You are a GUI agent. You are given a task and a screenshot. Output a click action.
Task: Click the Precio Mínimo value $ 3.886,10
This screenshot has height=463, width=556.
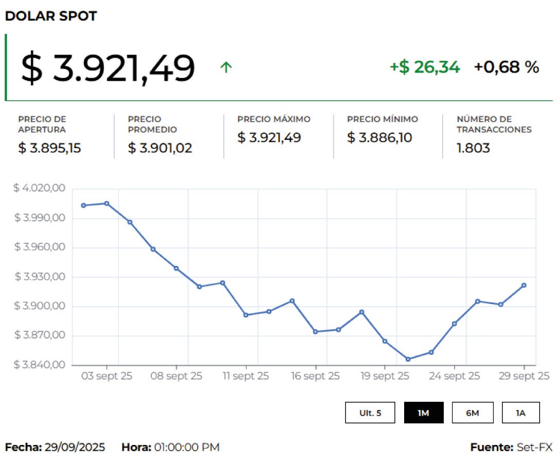[x=379, y=138]
